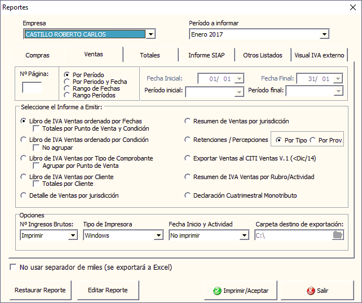This screenshot has width=362, height=303.
Task: Switch to the Compras tab
Action: pyautogui.click(x=37, y=55)
